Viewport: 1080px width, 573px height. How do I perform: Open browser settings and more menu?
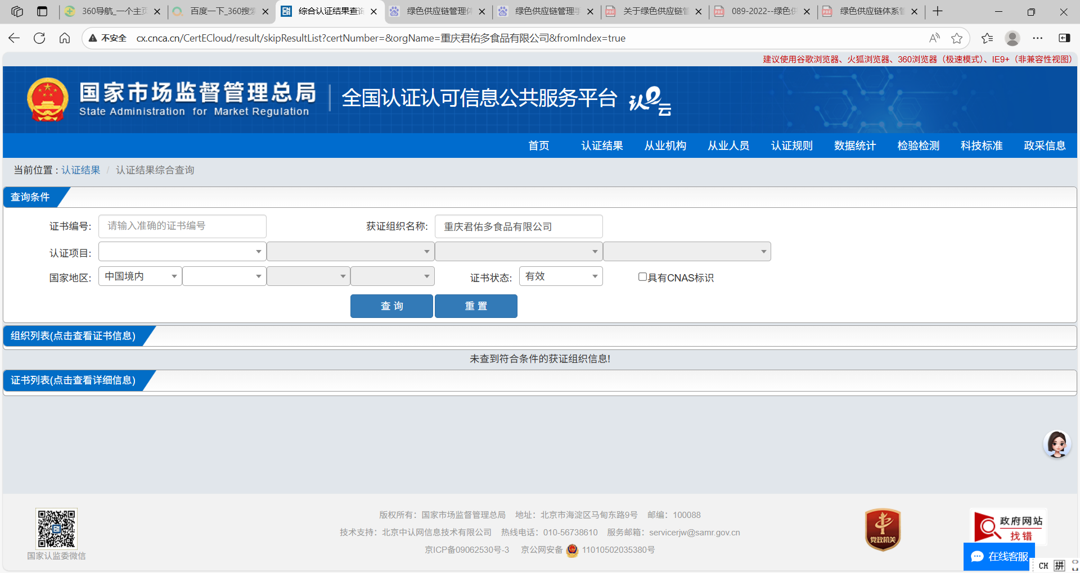tap(1038, 38)
